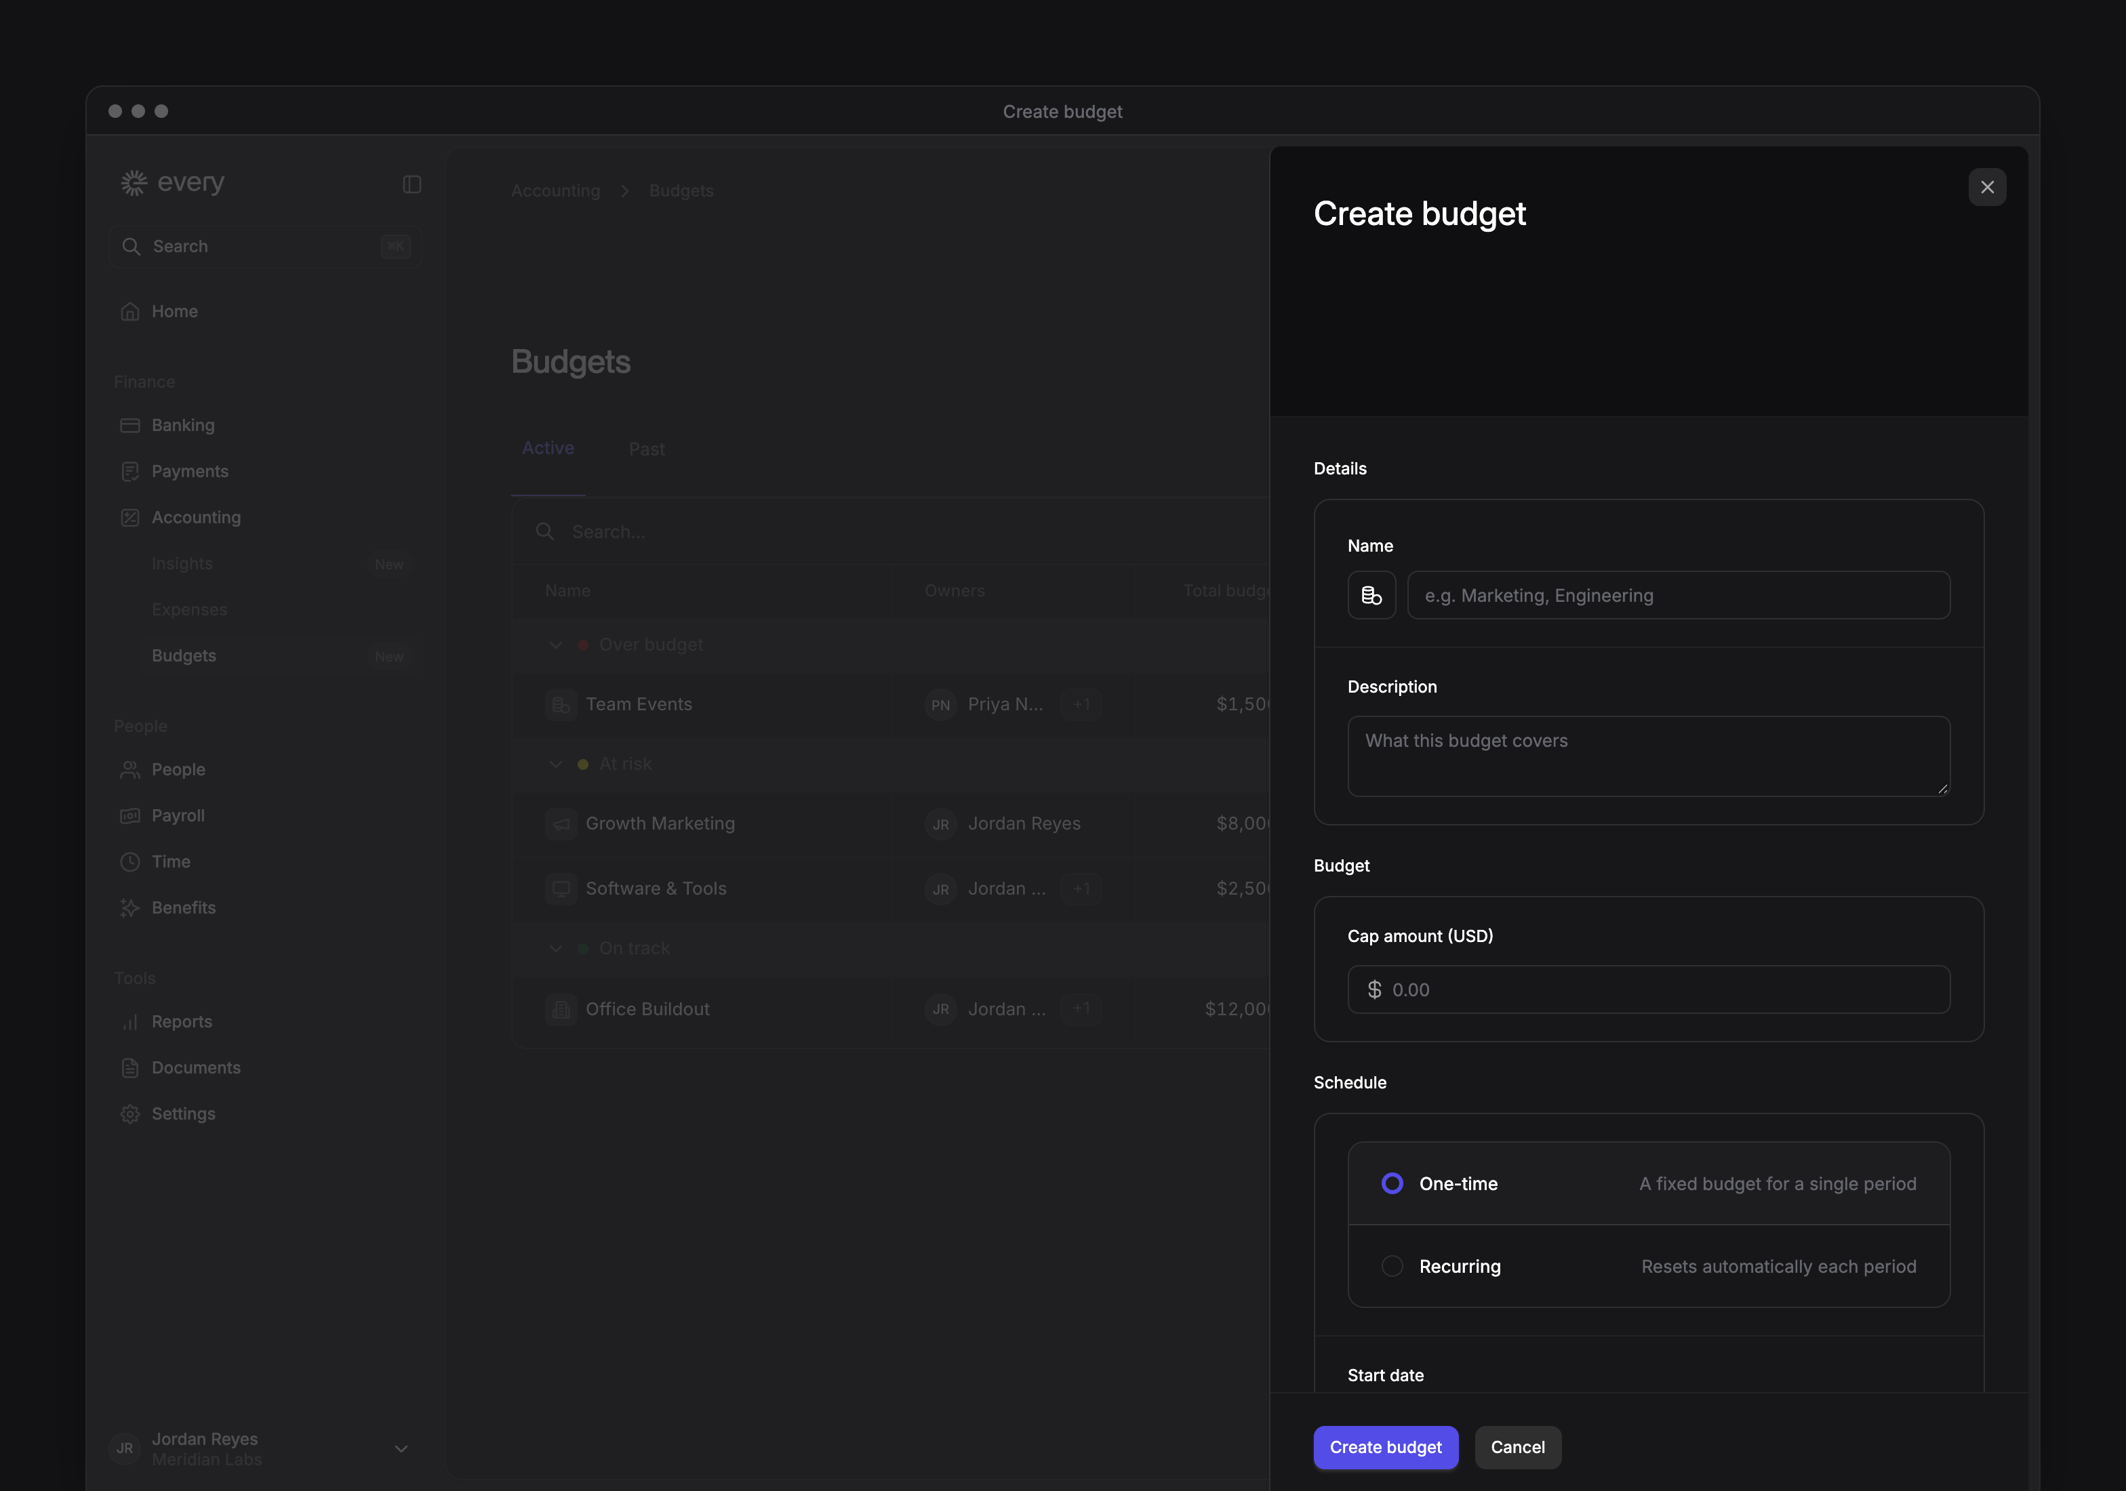Click the sidebar Search field
Image resolution: width=2126 pixels, height=1491 pixels.
(266, 247)
